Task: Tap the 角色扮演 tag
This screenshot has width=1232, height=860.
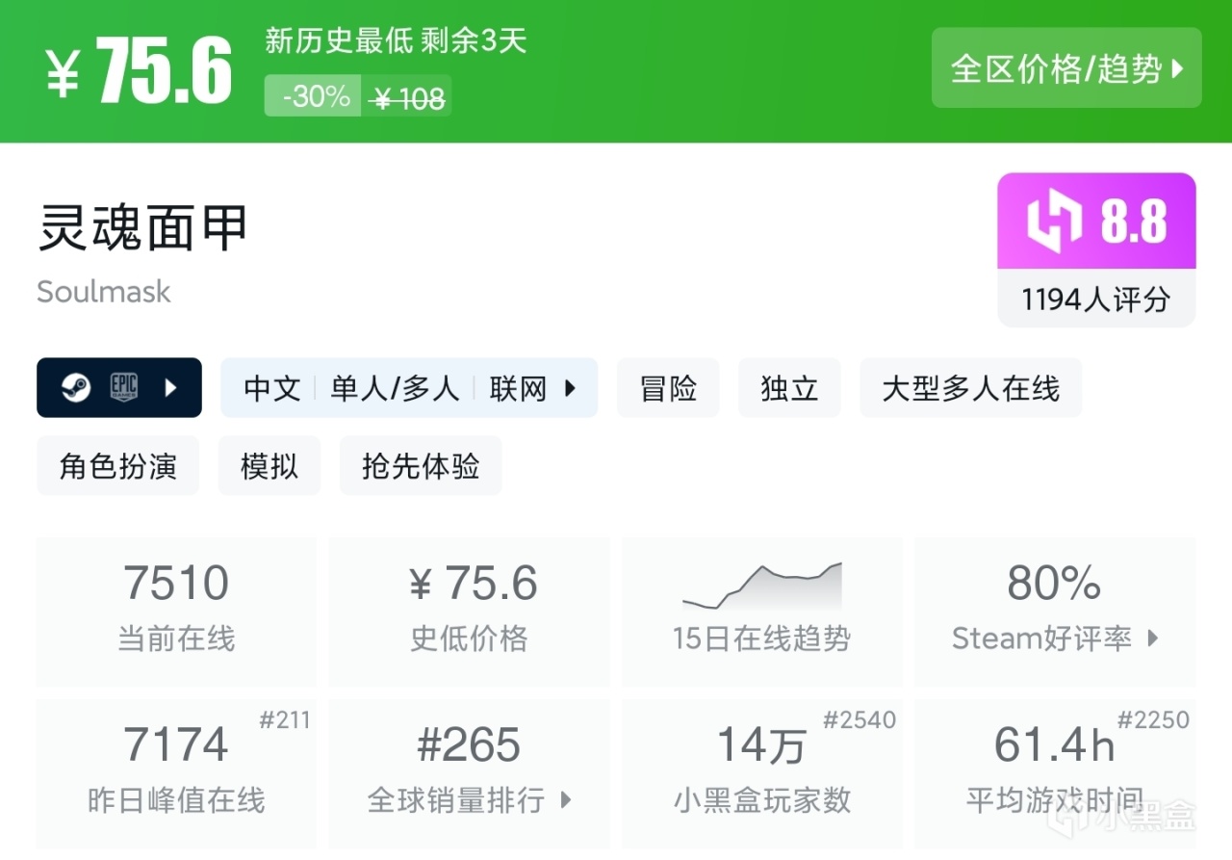Action: pos(118,466)
